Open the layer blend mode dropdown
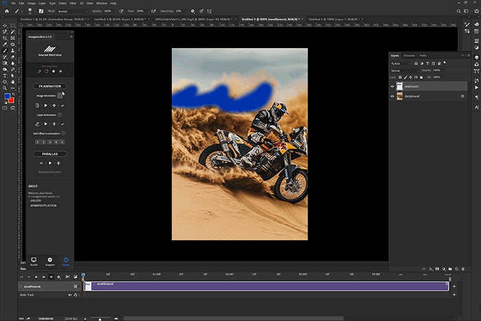481x321 pixels. (x=405, y=70)
